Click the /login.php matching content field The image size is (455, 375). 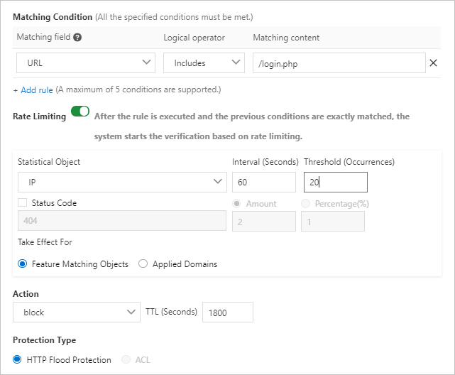point(339,63)
